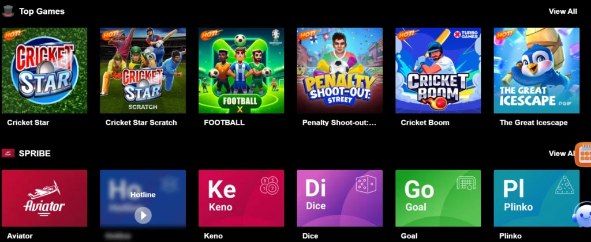Choose the Cricket Boom game tile

pyautogui.click(x=438, y=70)
